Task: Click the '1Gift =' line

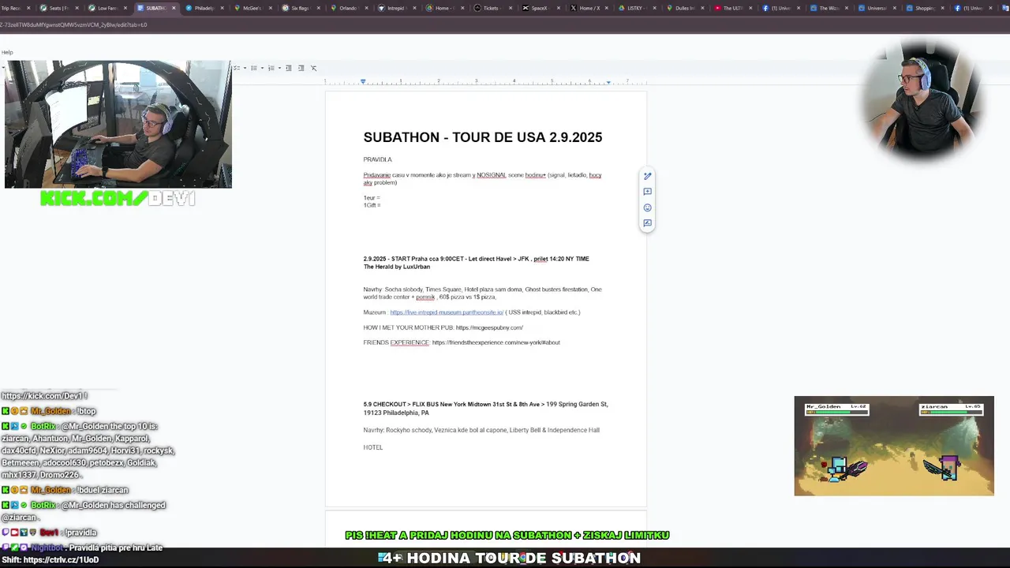Action: (372, 205)
